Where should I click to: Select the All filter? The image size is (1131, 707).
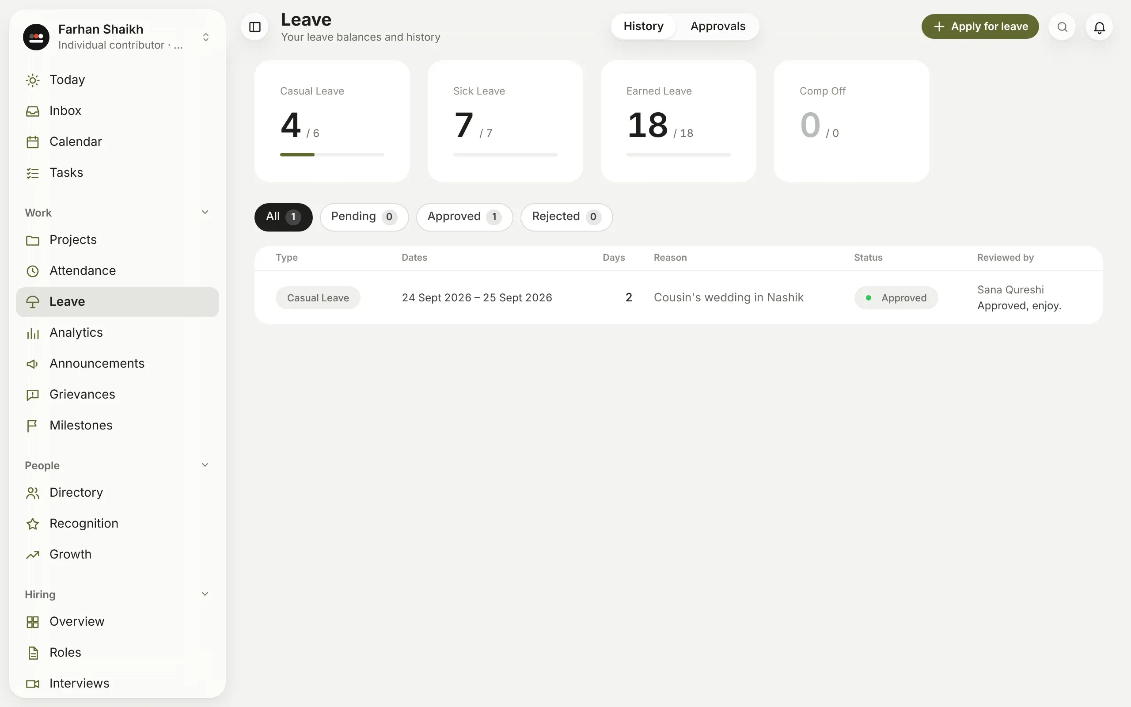(x=283, y=217)
